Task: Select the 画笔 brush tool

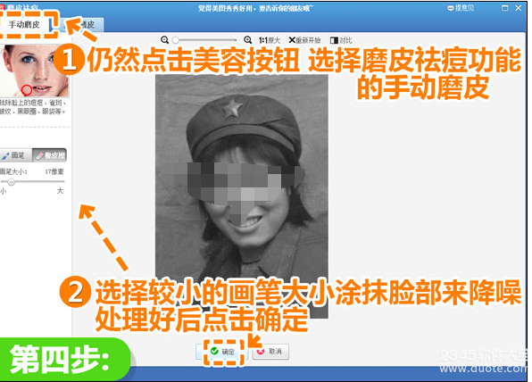Action: point(15,155)
